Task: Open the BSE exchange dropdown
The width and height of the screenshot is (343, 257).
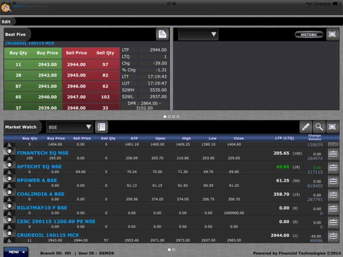Action: pyautogui.click(x=70, y=127)
